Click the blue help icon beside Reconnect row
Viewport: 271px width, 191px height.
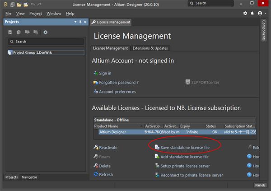[x=249, y=175]
